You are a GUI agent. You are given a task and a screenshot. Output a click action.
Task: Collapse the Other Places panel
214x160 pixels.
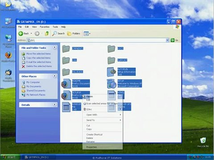click(54, 76)
